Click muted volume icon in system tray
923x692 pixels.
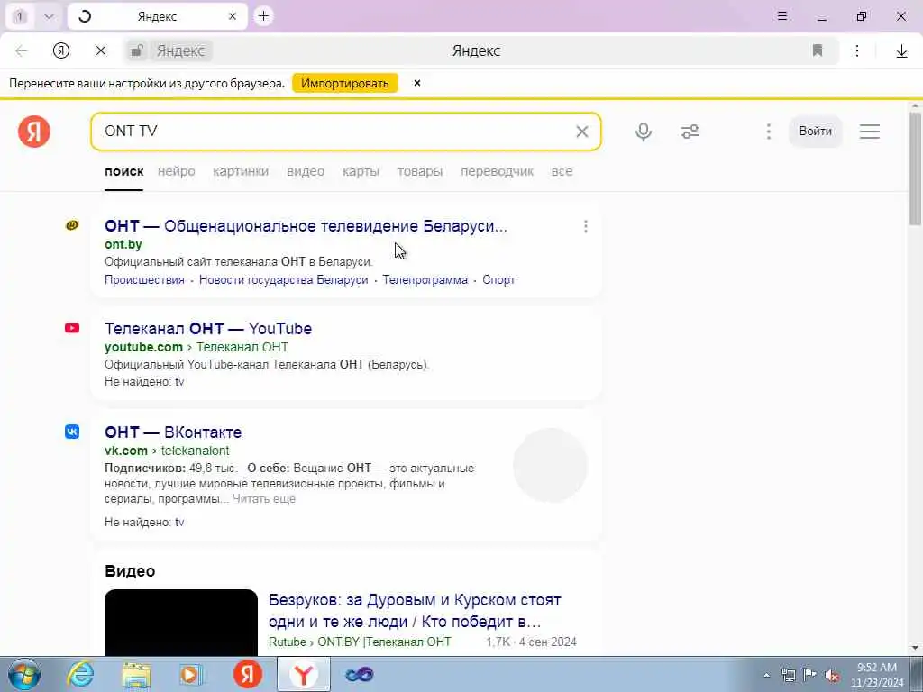coord(831,675)
